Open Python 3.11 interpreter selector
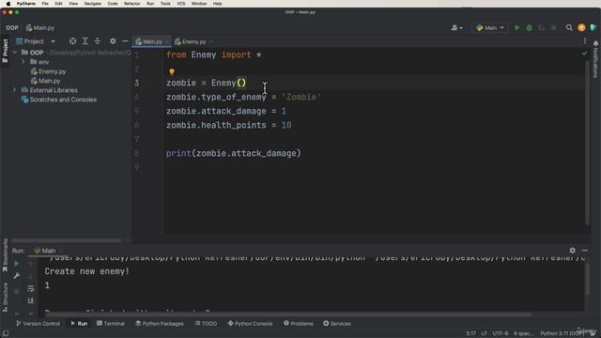Screen dimensions: 601x338 [562, 333]
